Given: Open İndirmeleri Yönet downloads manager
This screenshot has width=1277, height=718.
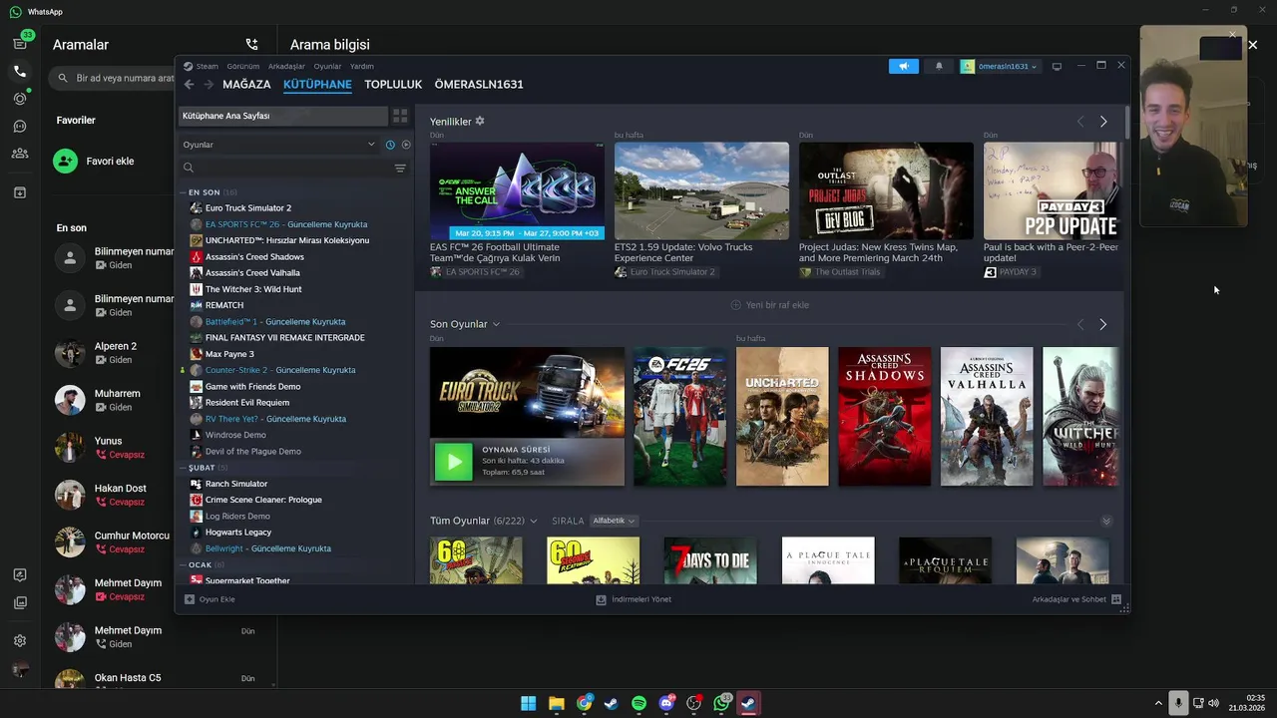Looking at the screenshot, I should 634,599.
